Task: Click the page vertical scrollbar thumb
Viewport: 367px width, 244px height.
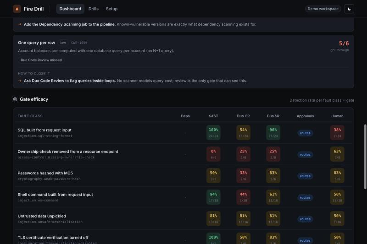Action: pyautogui.click(x=365, y=157)
